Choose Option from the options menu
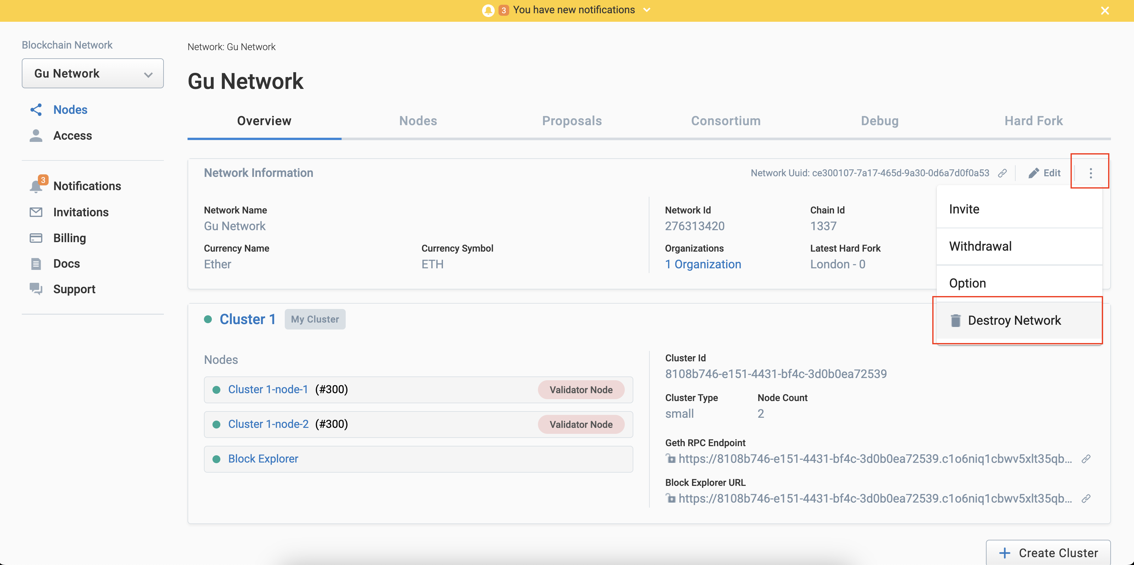The image size is (1134, 565). [1019, 283]
